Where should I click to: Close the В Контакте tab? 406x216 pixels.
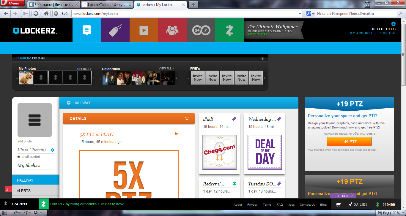(77, 5)
